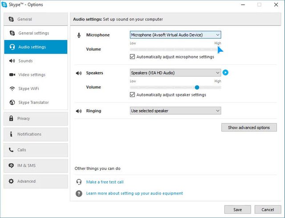Open Video settings page
This screenshot has width=285, height=218.
[x=36, y=74]
